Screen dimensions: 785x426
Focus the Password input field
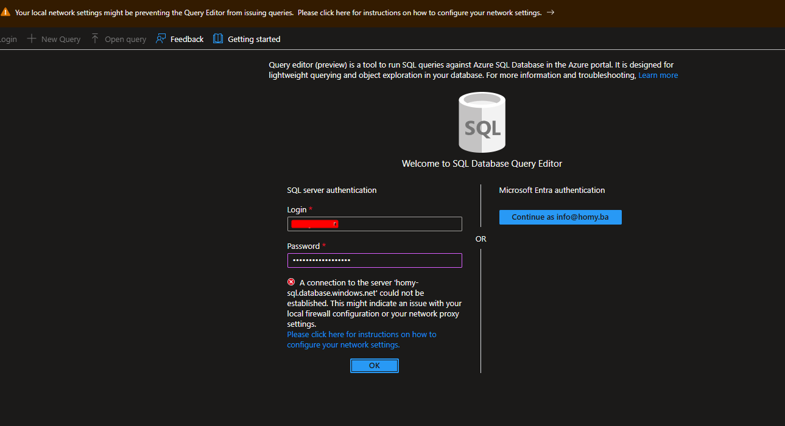pos(375,260)
